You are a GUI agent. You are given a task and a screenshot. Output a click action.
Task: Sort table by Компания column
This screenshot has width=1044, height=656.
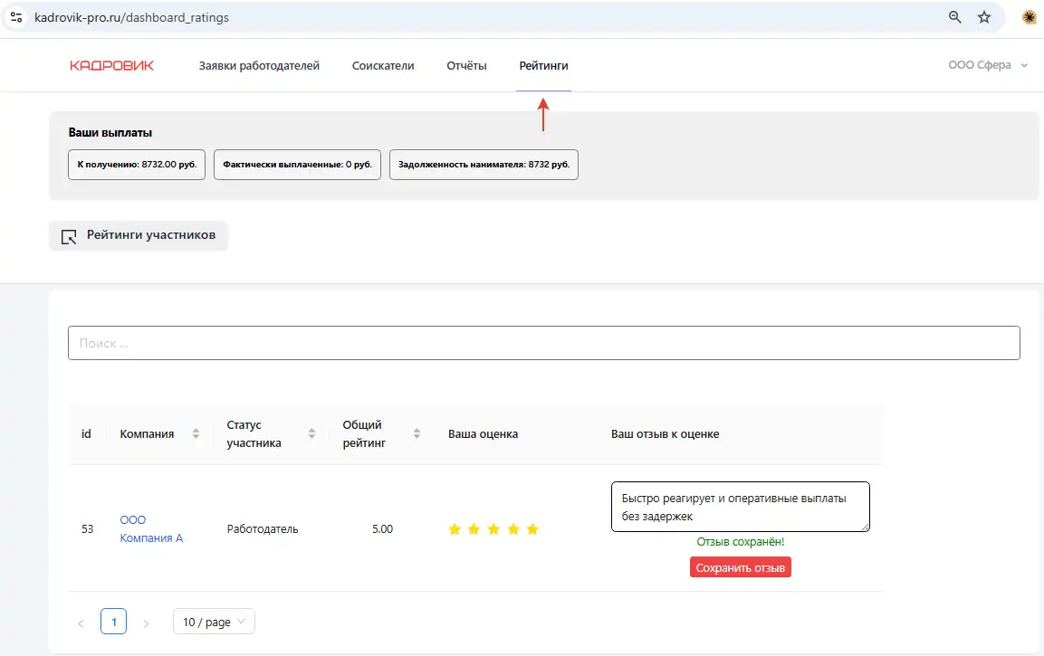tap(196, 434)
